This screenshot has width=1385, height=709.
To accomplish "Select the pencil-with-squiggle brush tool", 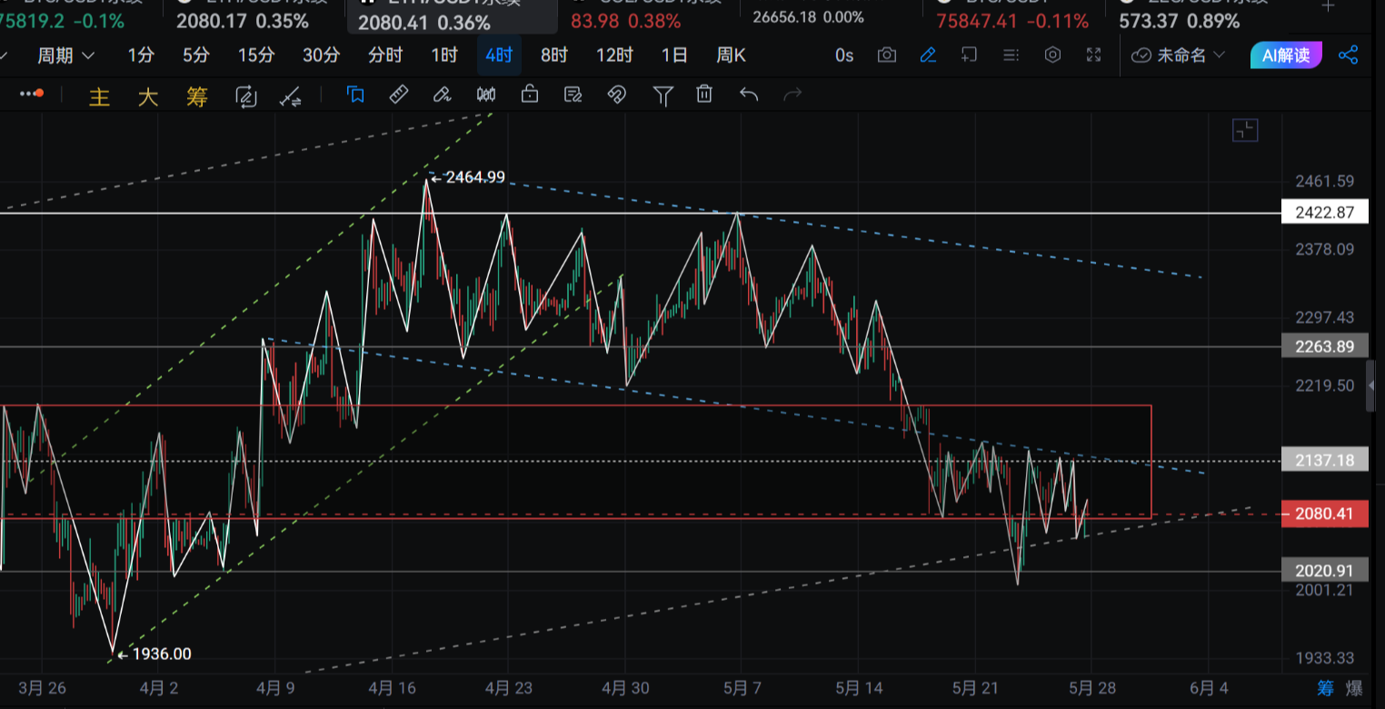I will click(x=442, y=95).
